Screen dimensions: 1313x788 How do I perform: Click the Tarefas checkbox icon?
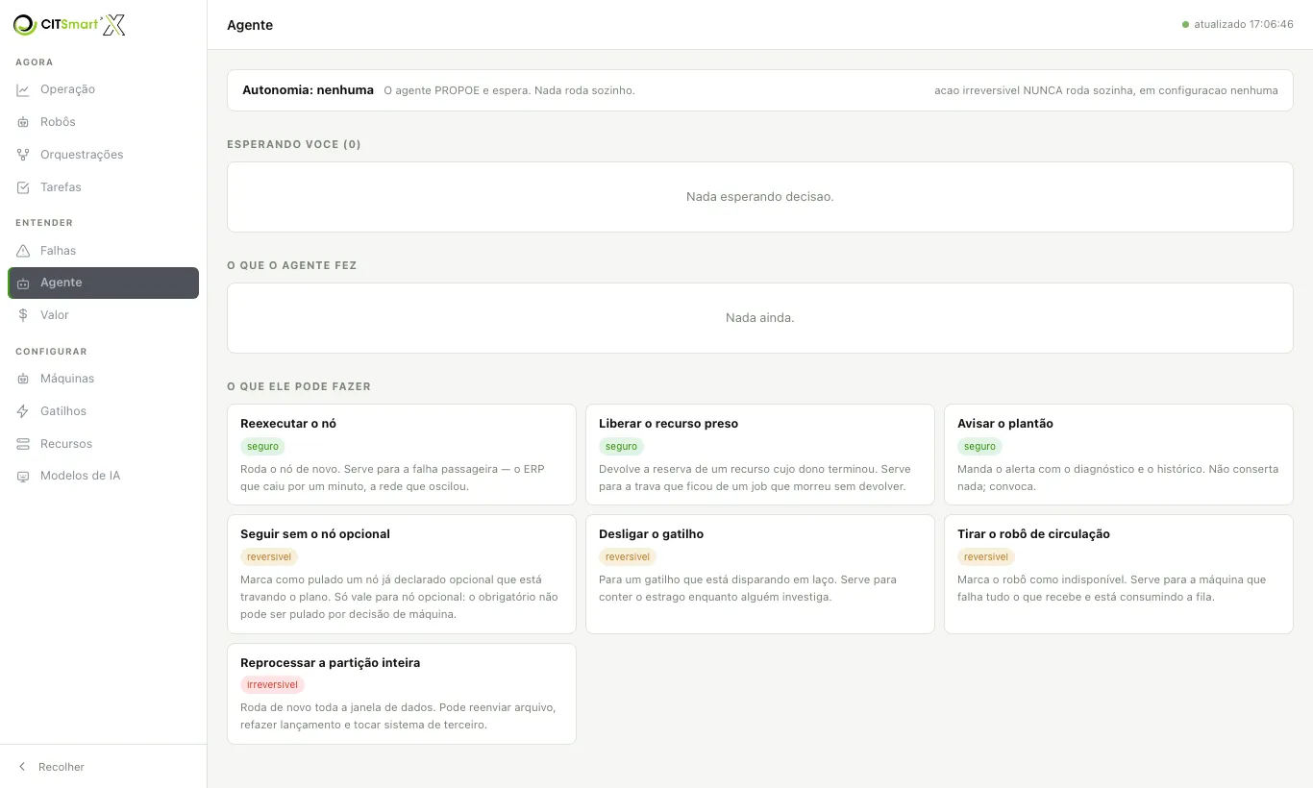(23, 187)
